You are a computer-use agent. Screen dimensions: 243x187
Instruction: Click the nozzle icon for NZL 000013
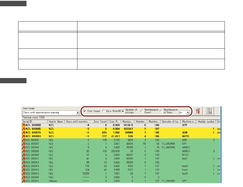[23, 173]
